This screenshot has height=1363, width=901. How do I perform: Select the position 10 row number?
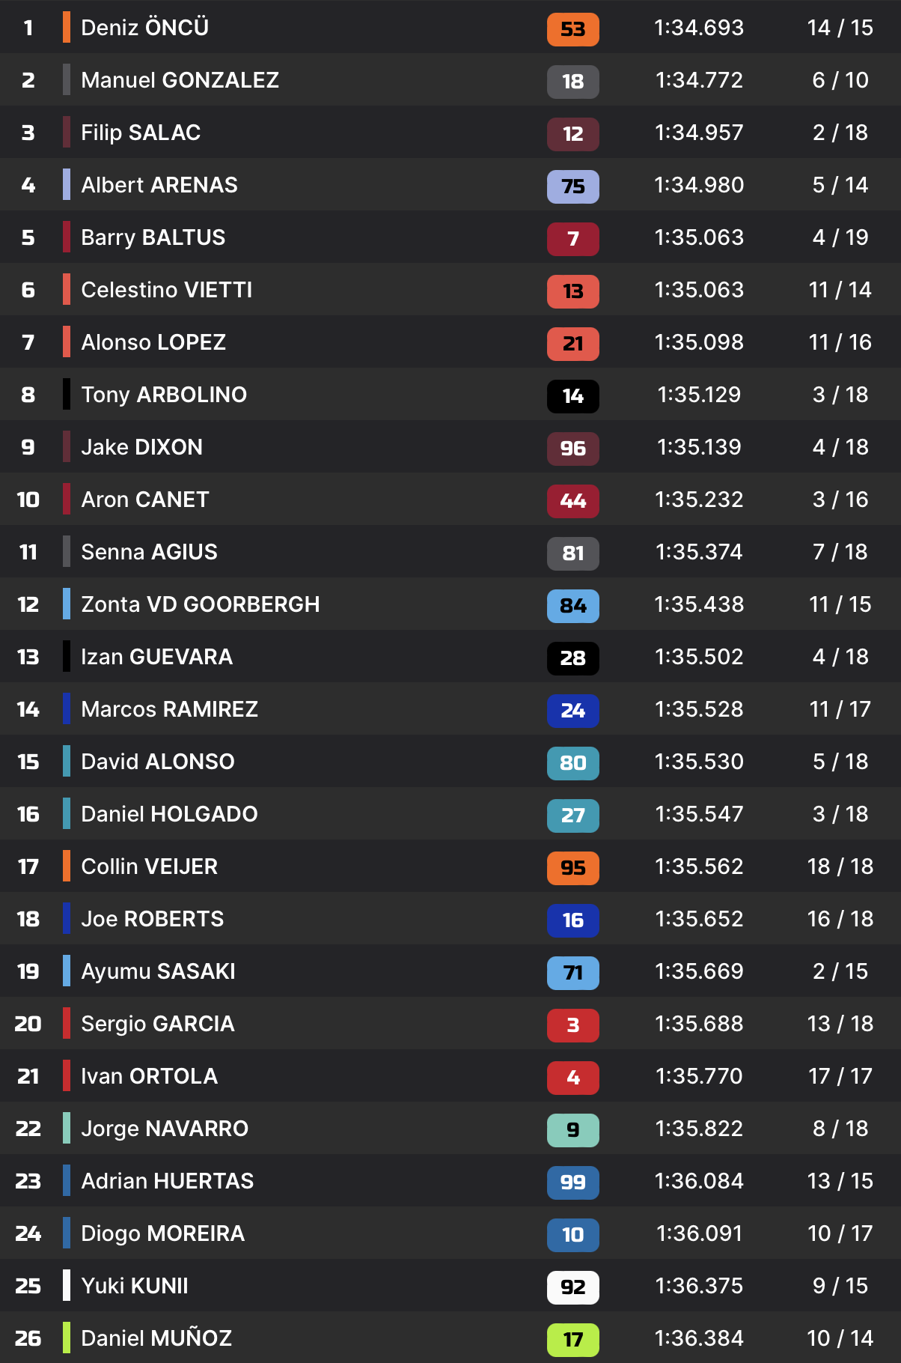(x=28, y=500)
